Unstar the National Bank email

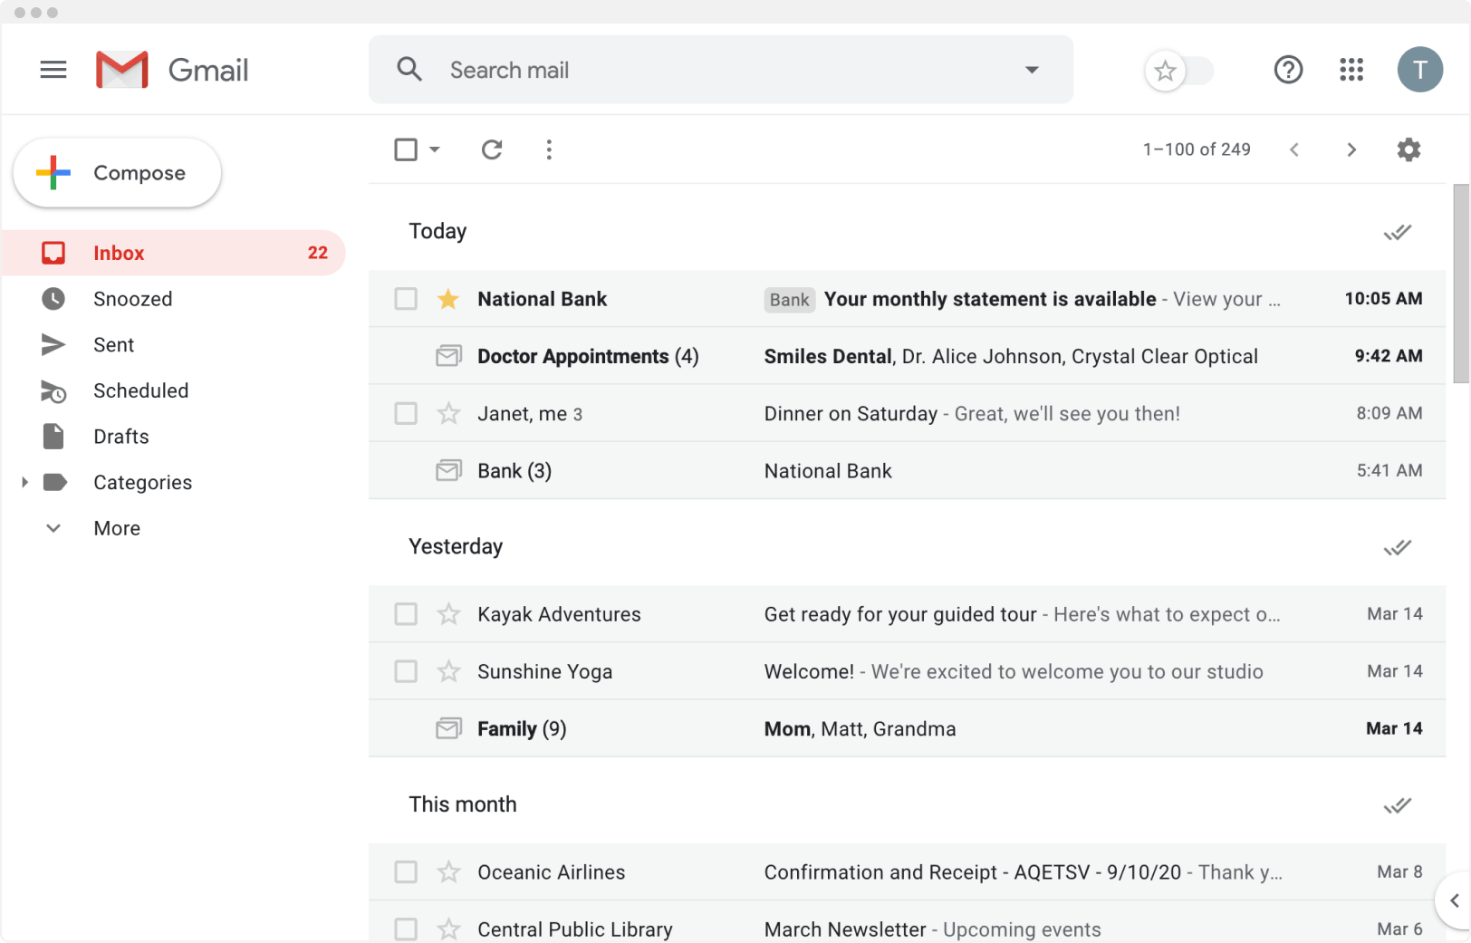click(448, 299)
